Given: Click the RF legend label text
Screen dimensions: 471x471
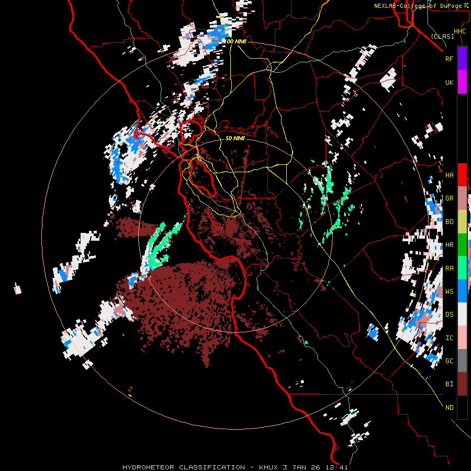Looking at the screenshot, I should pyautogui.click(x=449, y=59).
